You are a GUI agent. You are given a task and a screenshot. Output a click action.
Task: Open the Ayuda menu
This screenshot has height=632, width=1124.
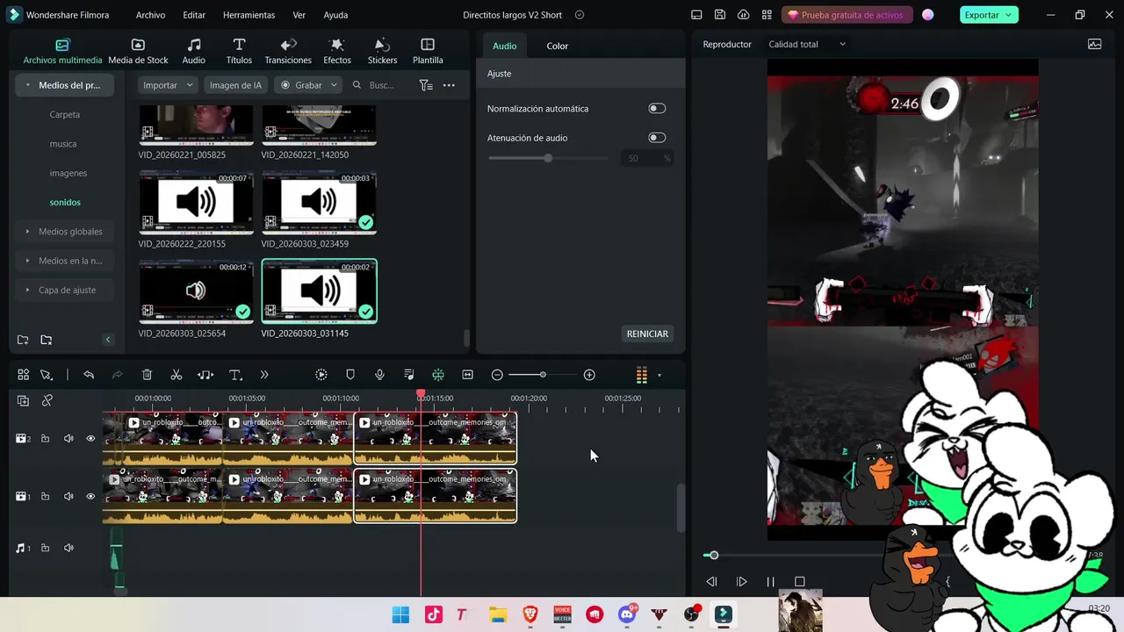(335, 15)
